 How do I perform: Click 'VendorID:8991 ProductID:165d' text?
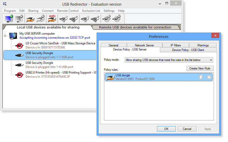[135, 79]
